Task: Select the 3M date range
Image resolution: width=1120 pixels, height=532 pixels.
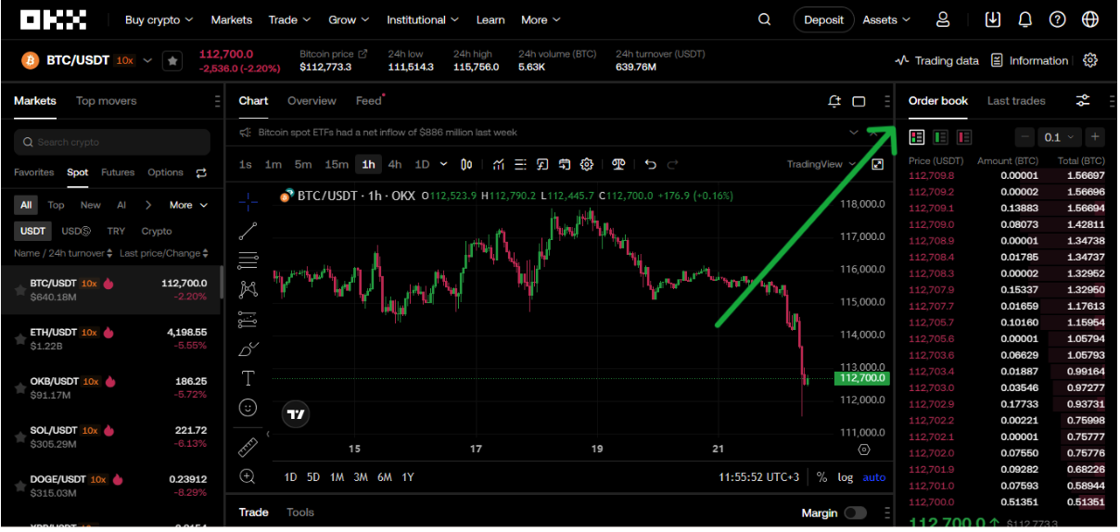Action: click(x=361, y=477)
